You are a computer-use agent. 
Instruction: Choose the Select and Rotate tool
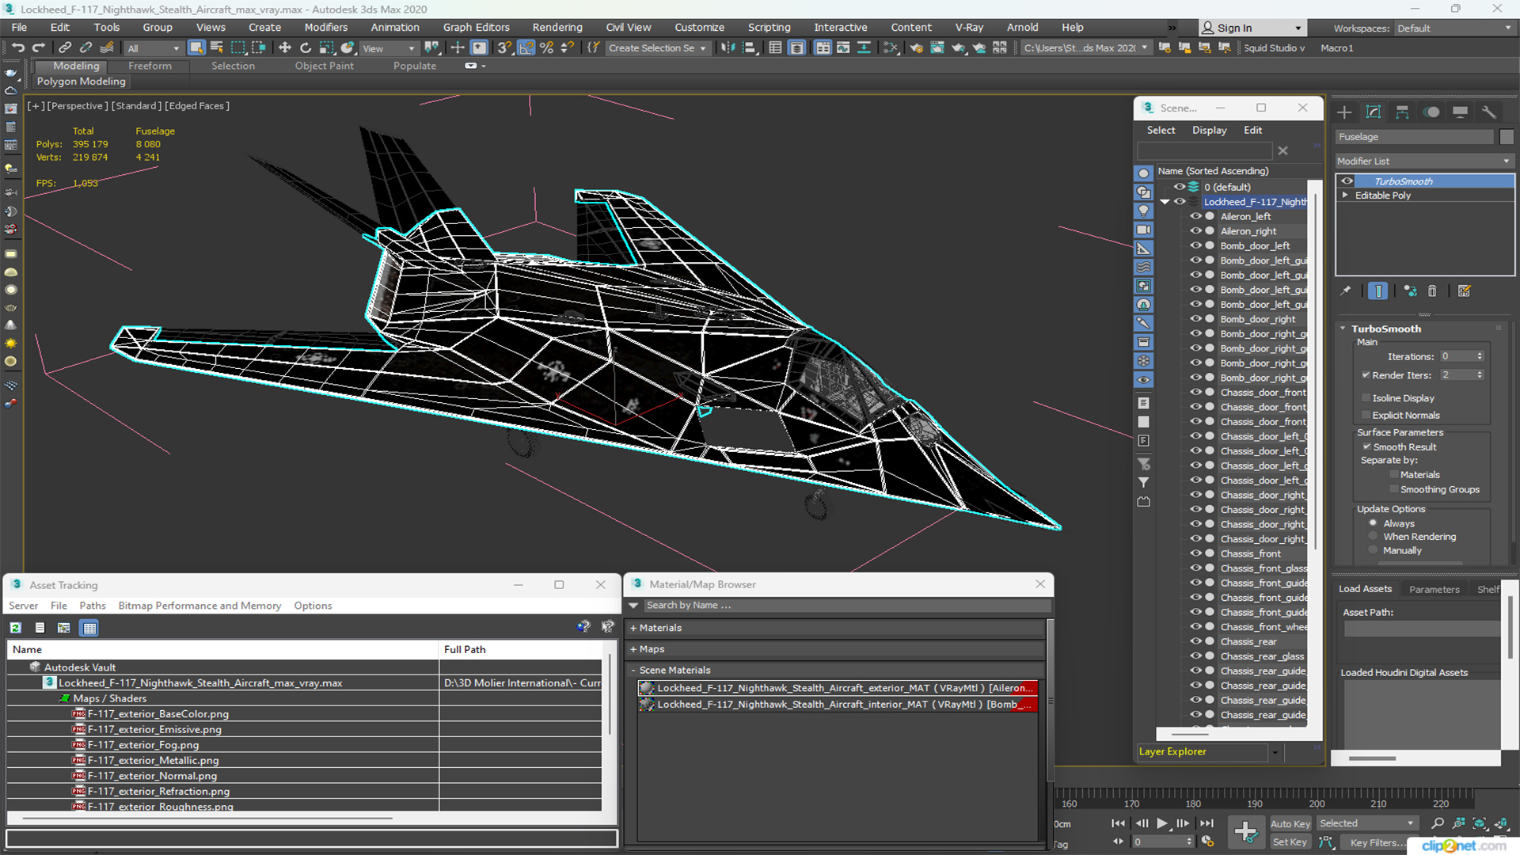click(306, 48)
